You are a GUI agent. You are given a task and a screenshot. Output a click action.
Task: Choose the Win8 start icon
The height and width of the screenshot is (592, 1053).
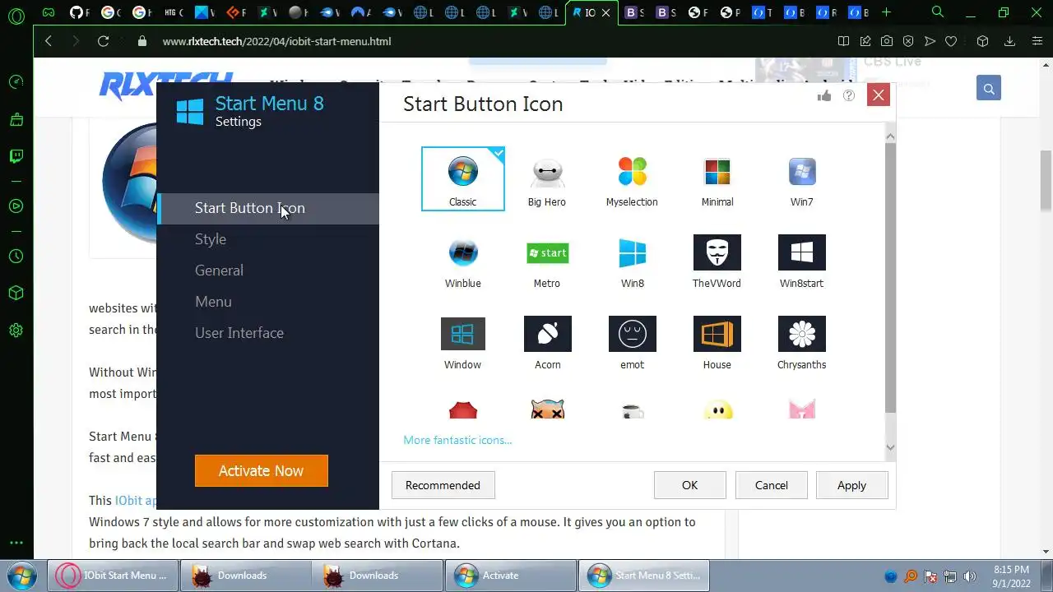(x=633, y=261)
